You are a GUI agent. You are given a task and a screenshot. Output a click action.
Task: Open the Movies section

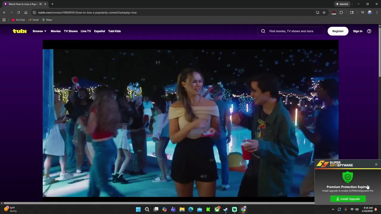[56, 31]
